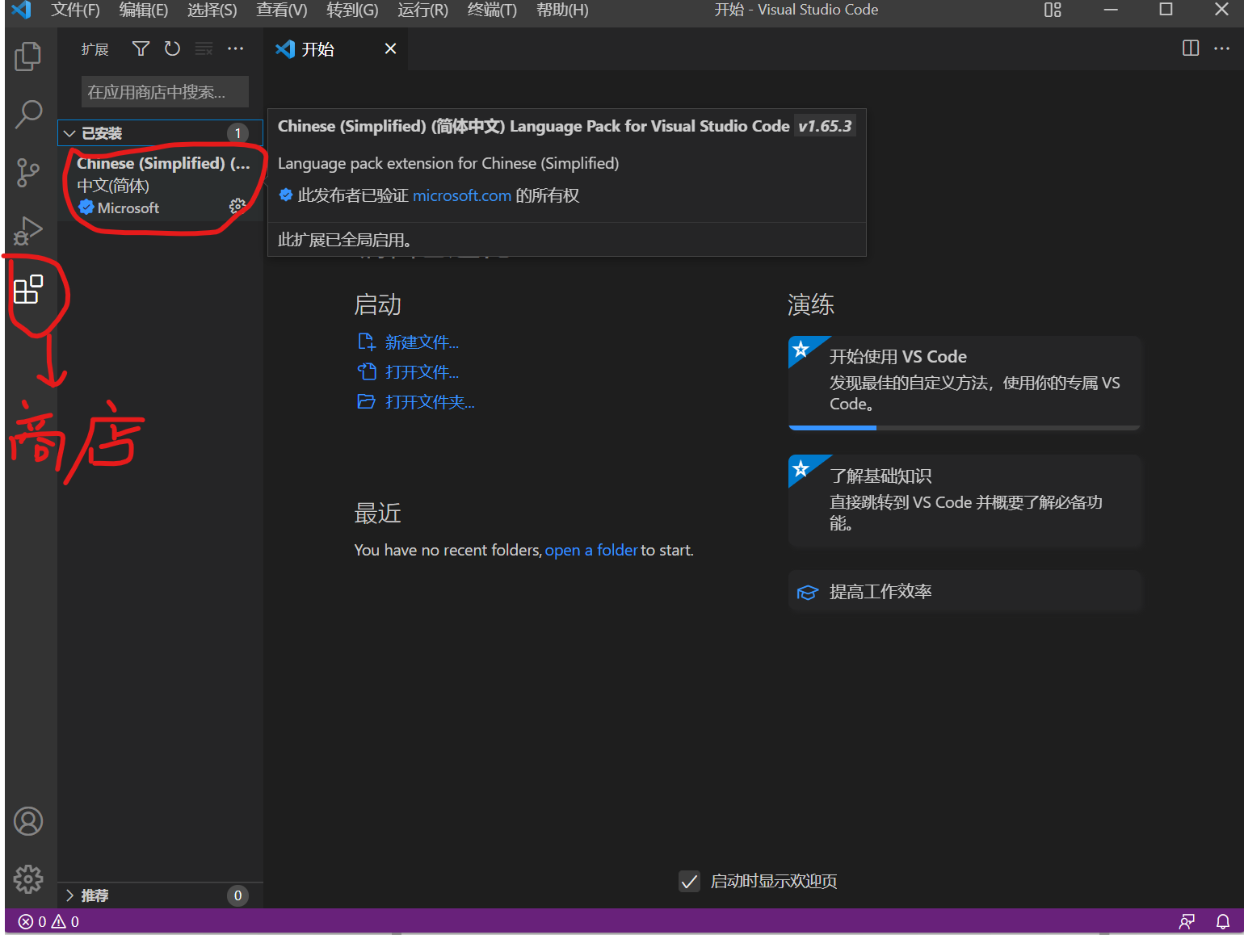The width and height of the screenshot is (1244, 935).
Task: Collapse the 已安装 section
Action: tap(160, 133)
